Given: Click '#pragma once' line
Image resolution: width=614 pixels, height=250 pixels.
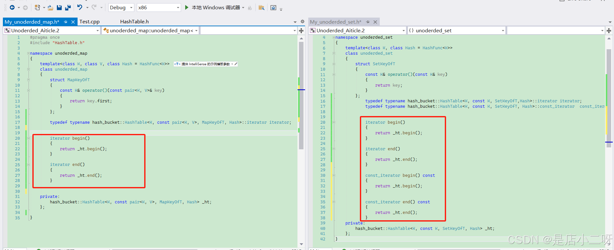Looking at the screenshot, I should pyautogui.click(x=45, y=37).
